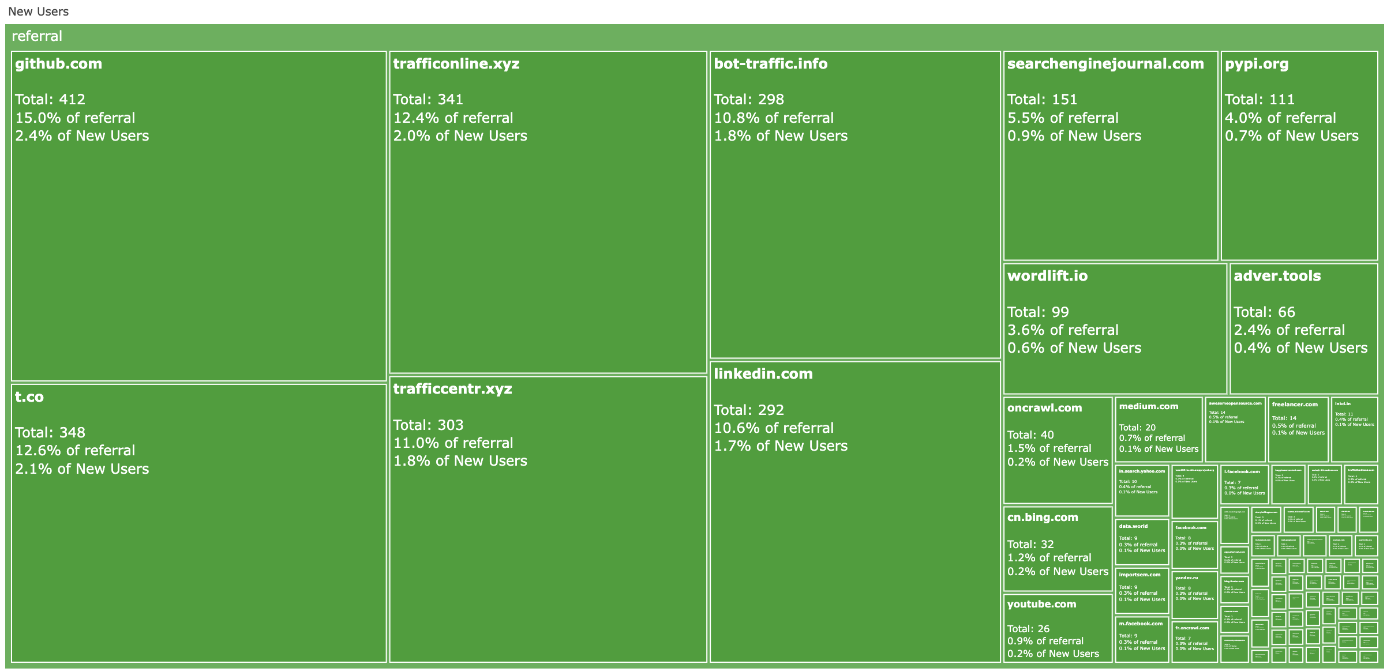Click the m.facebook.com tile
The height and width of the screenshot is (672, 1387).
[1142, 640]
